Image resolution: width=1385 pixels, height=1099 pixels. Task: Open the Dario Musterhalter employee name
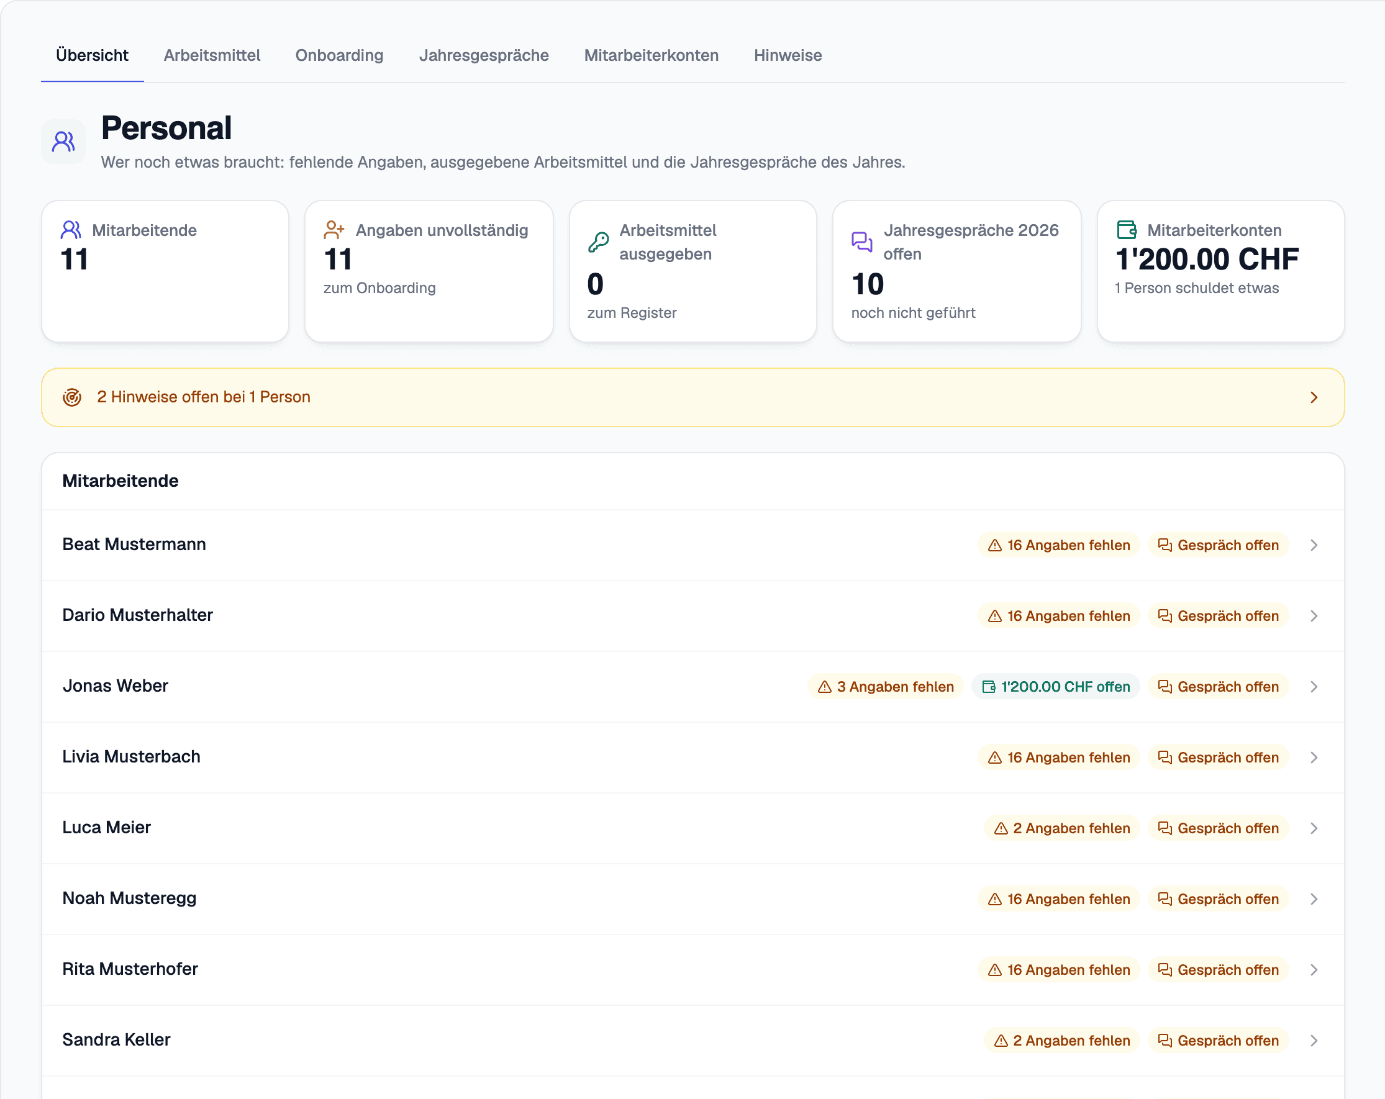pyautogui.click(x=137, y=615)
